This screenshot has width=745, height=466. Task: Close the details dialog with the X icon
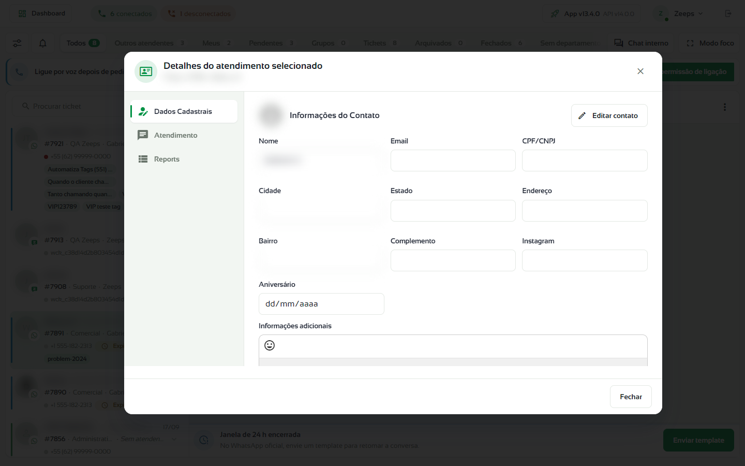click(x=640, y=71)
